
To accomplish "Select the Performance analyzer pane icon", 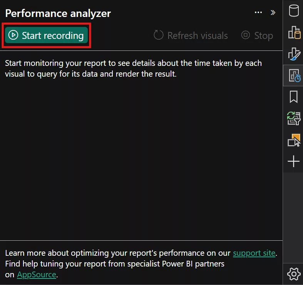I will pos(294,75).
